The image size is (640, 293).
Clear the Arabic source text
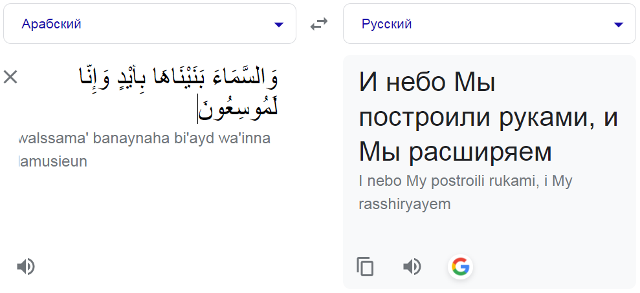[10, 77]
